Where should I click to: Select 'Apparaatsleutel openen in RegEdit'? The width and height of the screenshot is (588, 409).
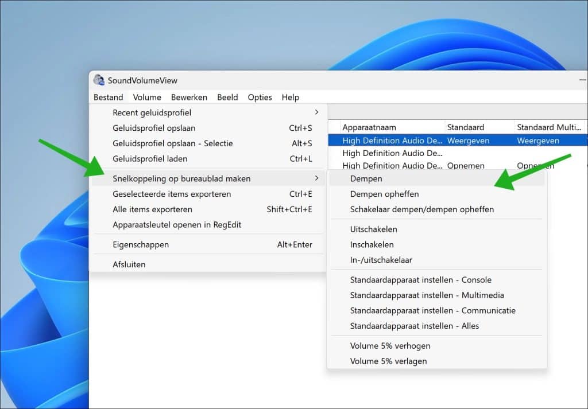(207, 225)
